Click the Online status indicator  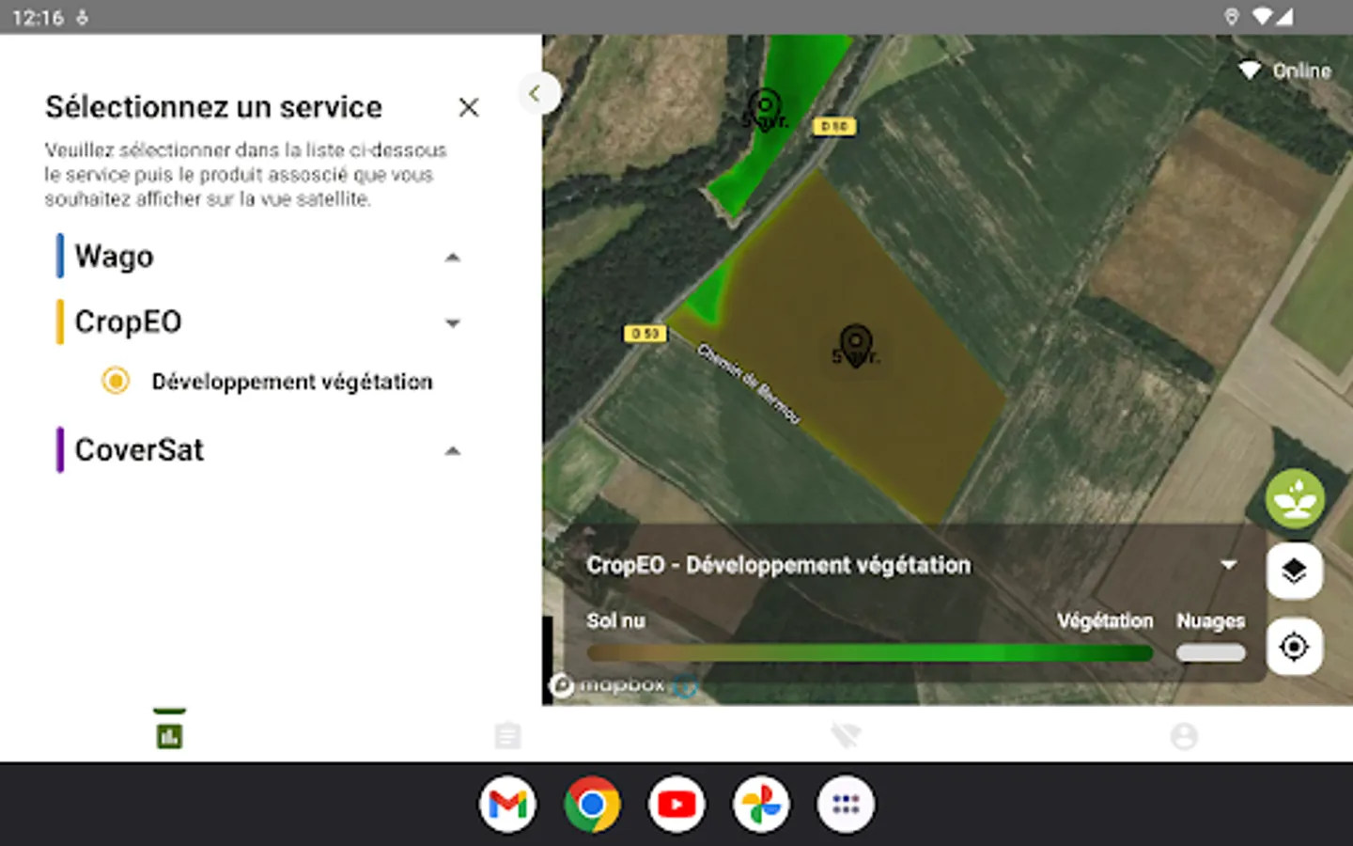(1284, 70)
